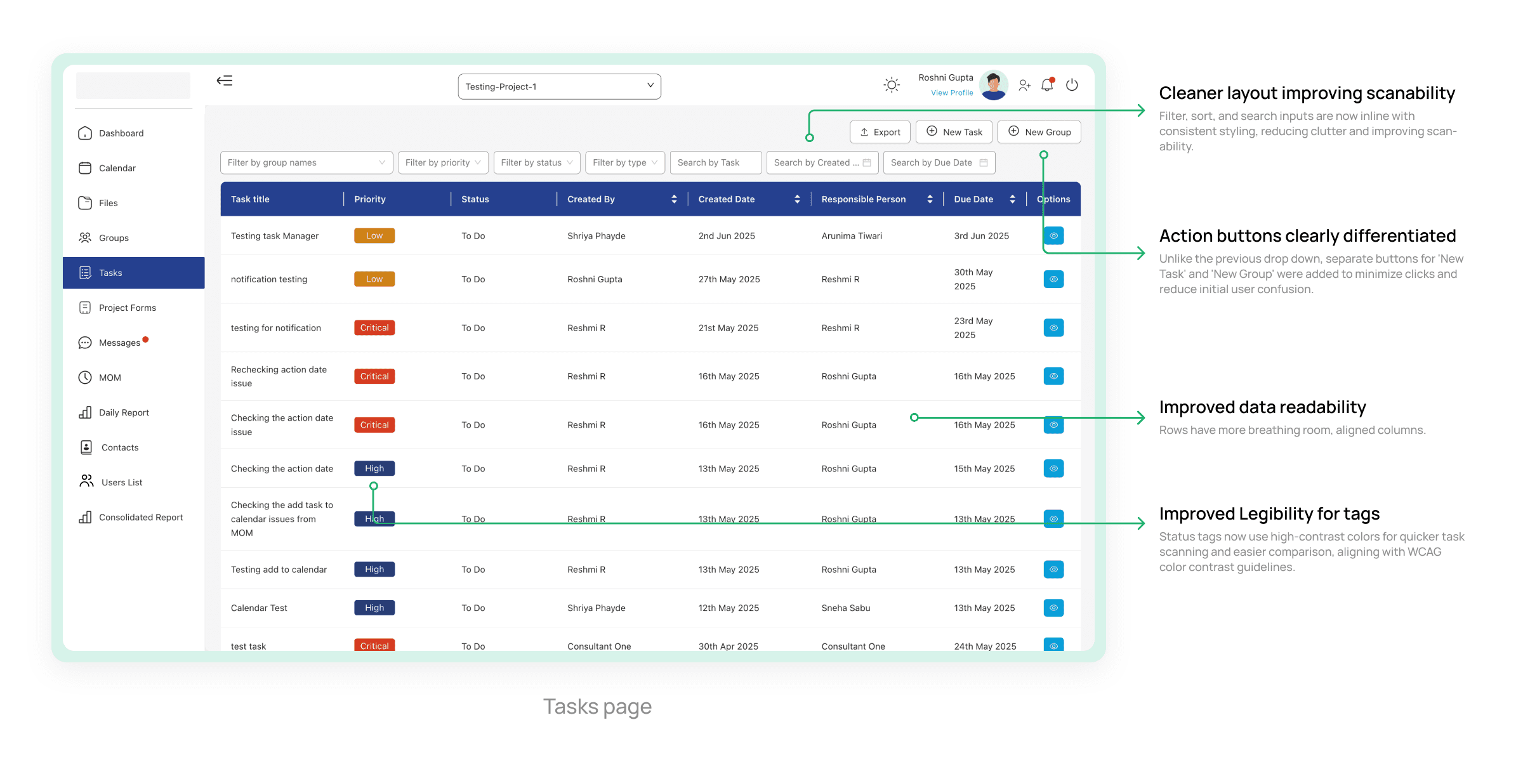Expand the Filter by priority dropdown
Image resolution: width=1523 pixels, height=767 pixels.
pyautogui.click(x=443, y=162)
